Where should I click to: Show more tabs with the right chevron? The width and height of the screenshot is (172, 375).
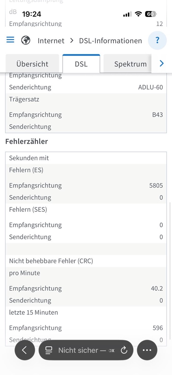[x=161, y=63]
